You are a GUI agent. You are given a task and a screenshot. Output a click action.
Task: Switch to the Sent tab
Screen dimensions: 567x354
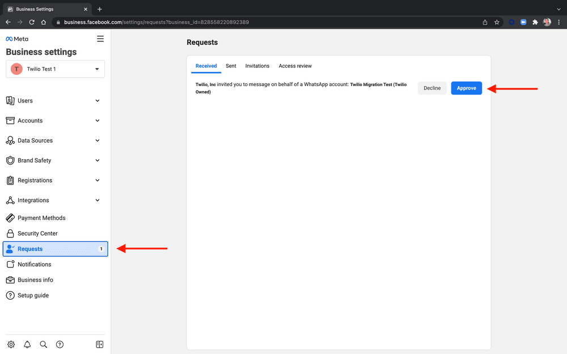click(x=231, y=66)
